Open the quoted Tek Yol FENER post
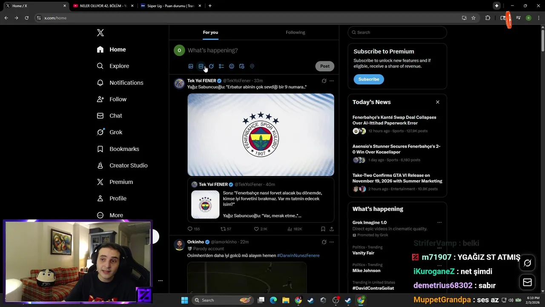The image size is (545, 307). 261,200
